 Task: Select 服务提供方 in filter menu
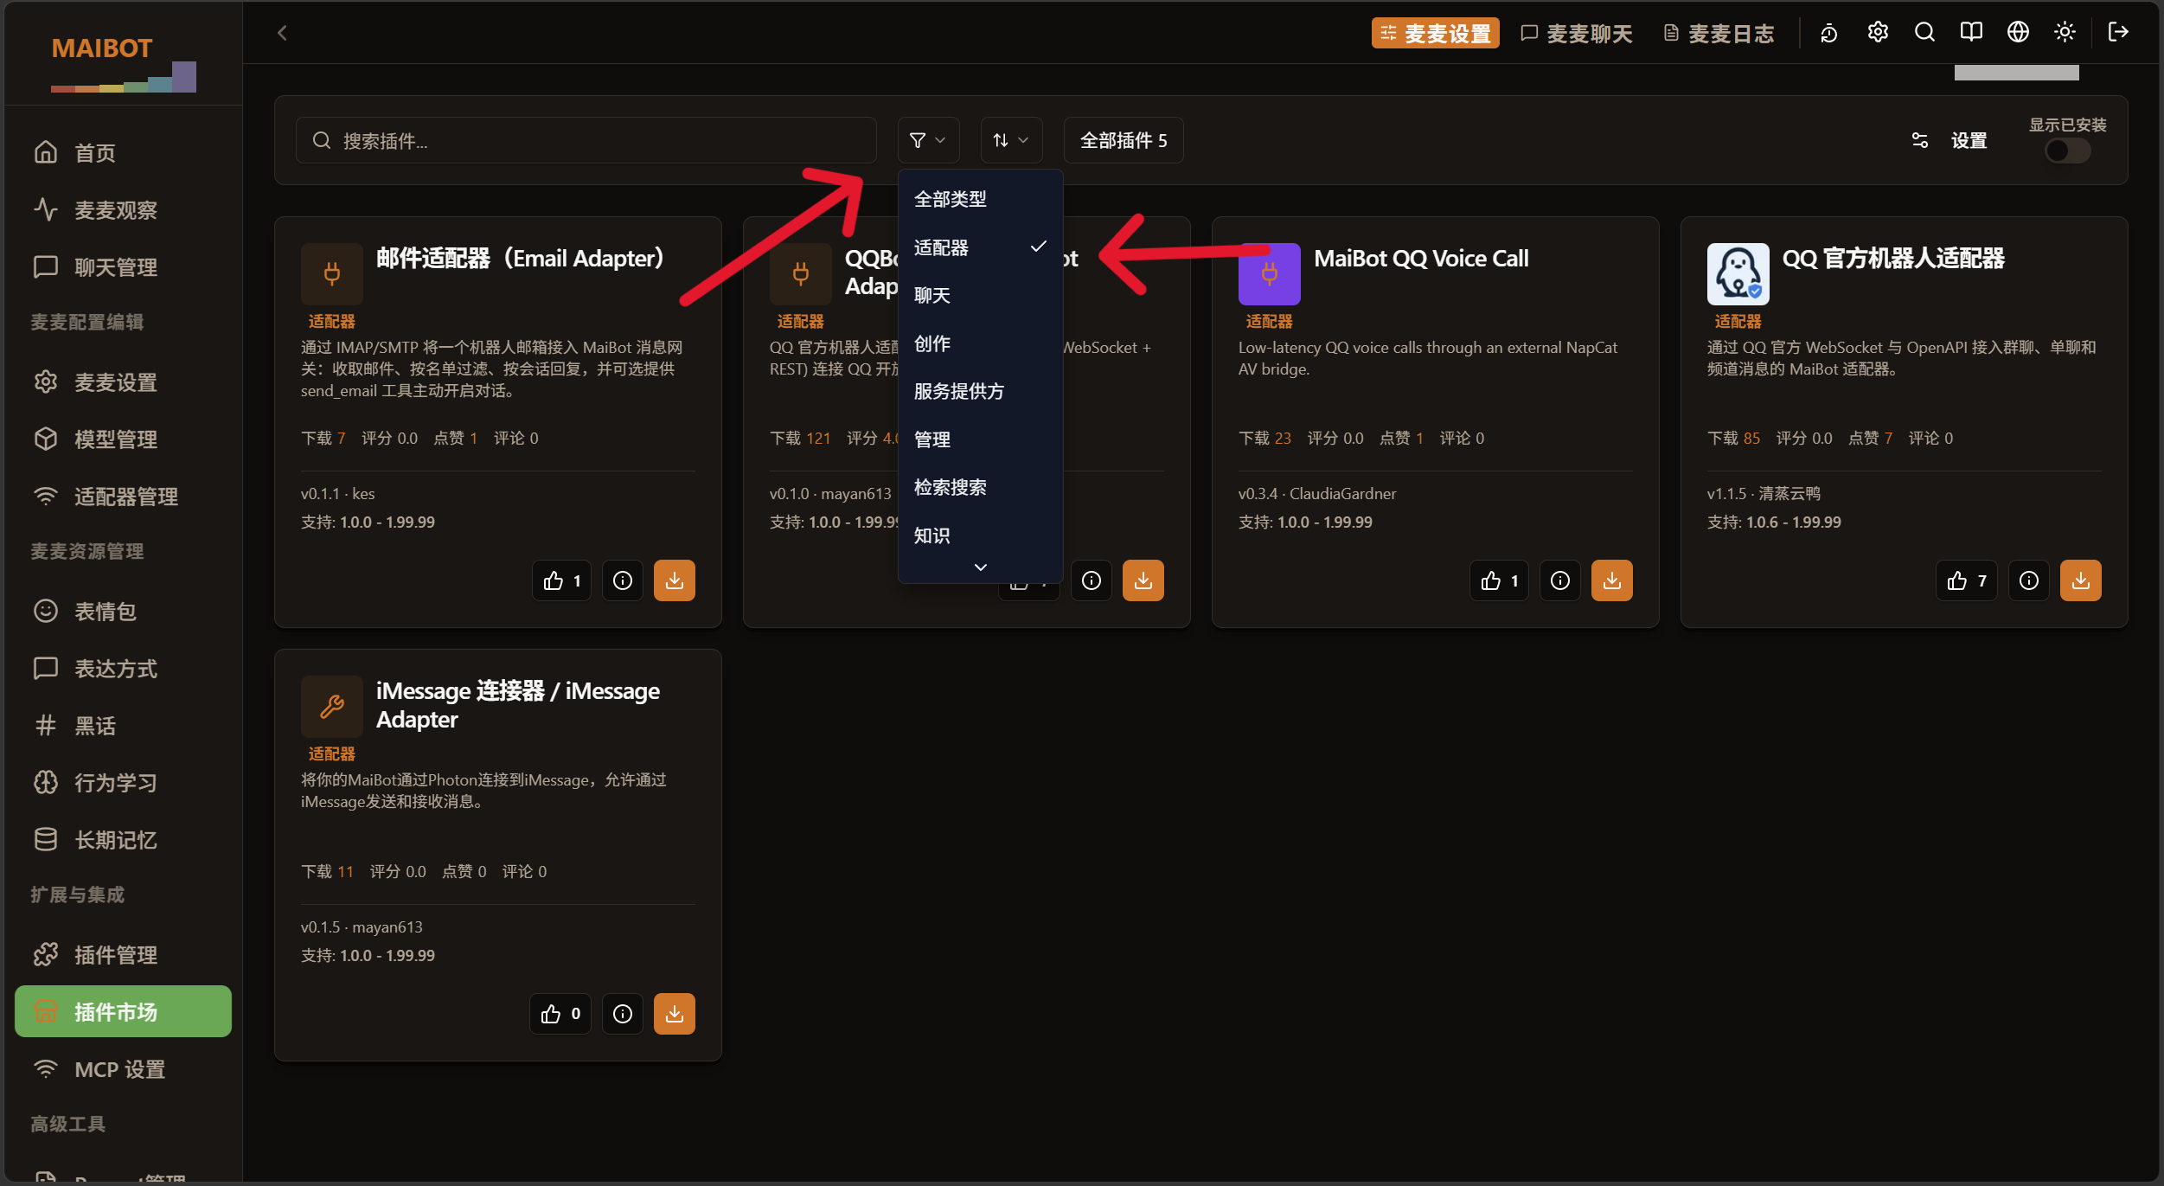click(981, 391)
